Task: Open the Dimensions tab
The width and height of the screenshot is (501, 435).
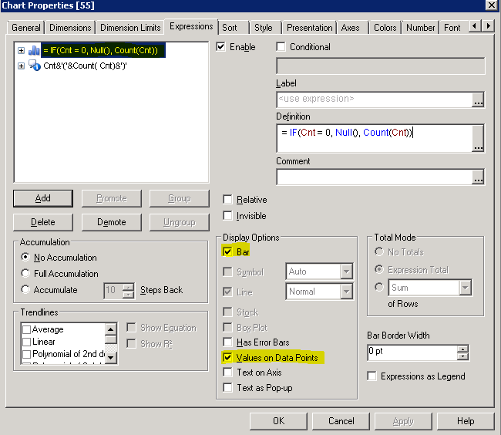Action: (x=70, y=28)
